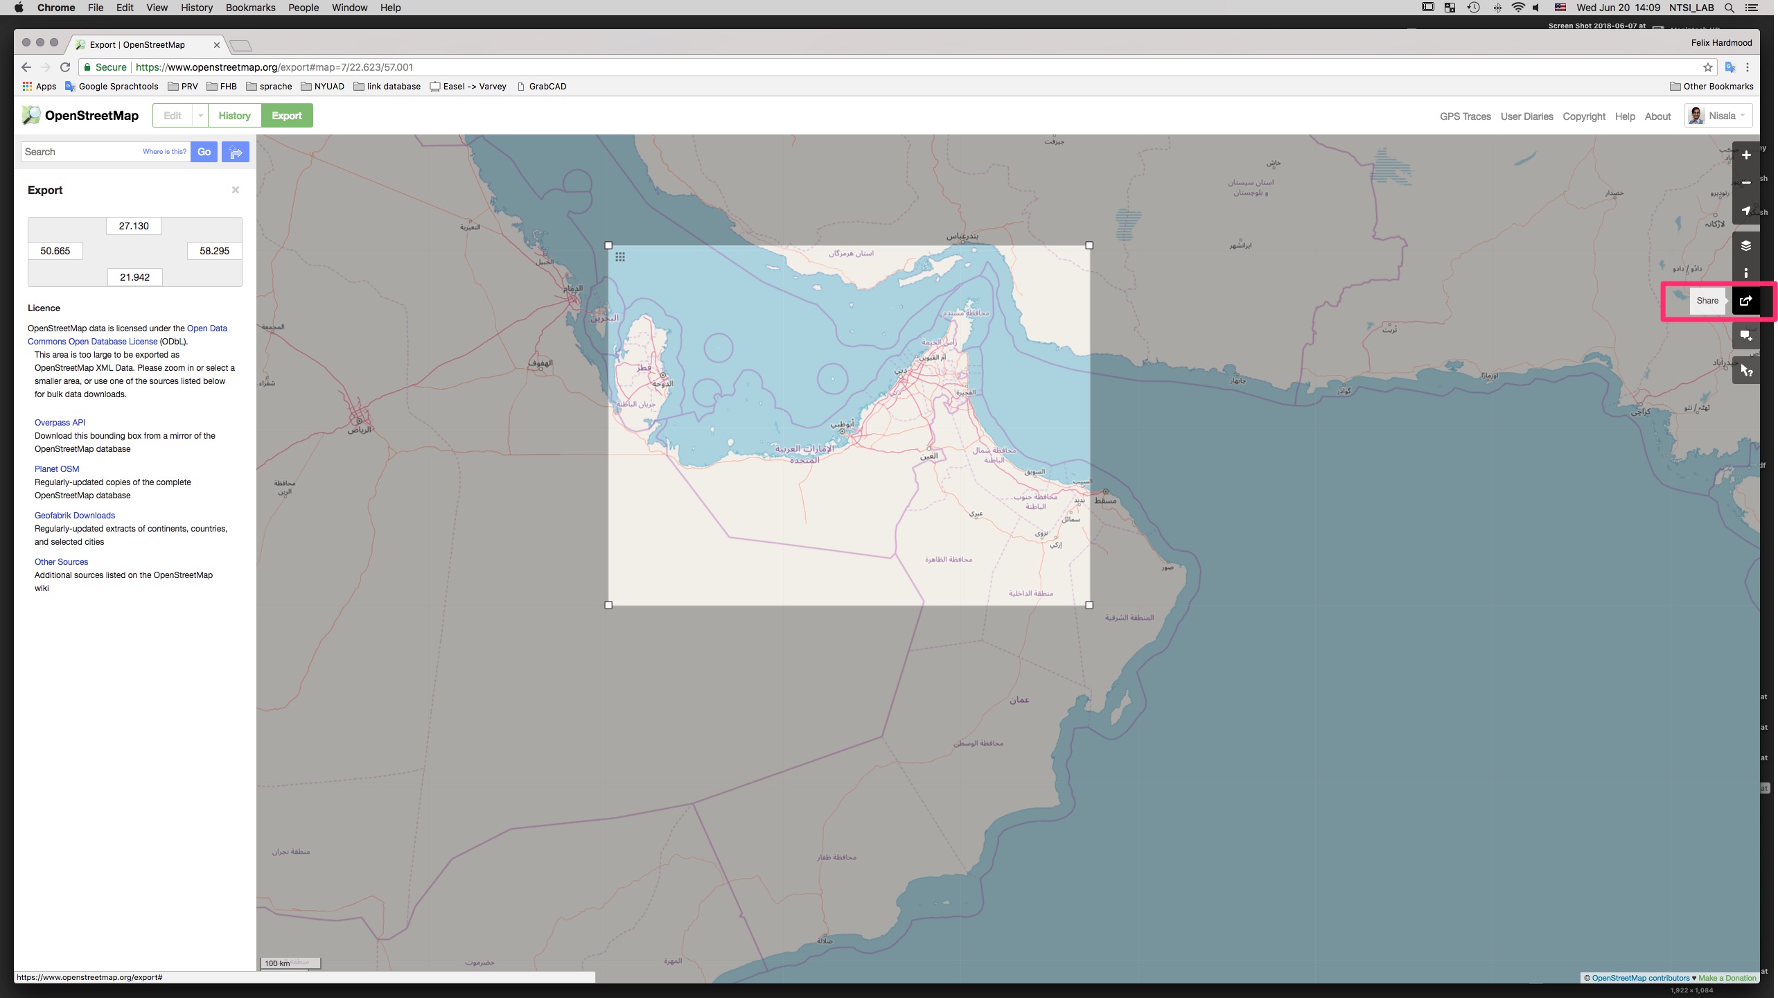Open the map Layers panel icon
Viewport: 1778px width, 998px height.
(x=1745, y=245)
